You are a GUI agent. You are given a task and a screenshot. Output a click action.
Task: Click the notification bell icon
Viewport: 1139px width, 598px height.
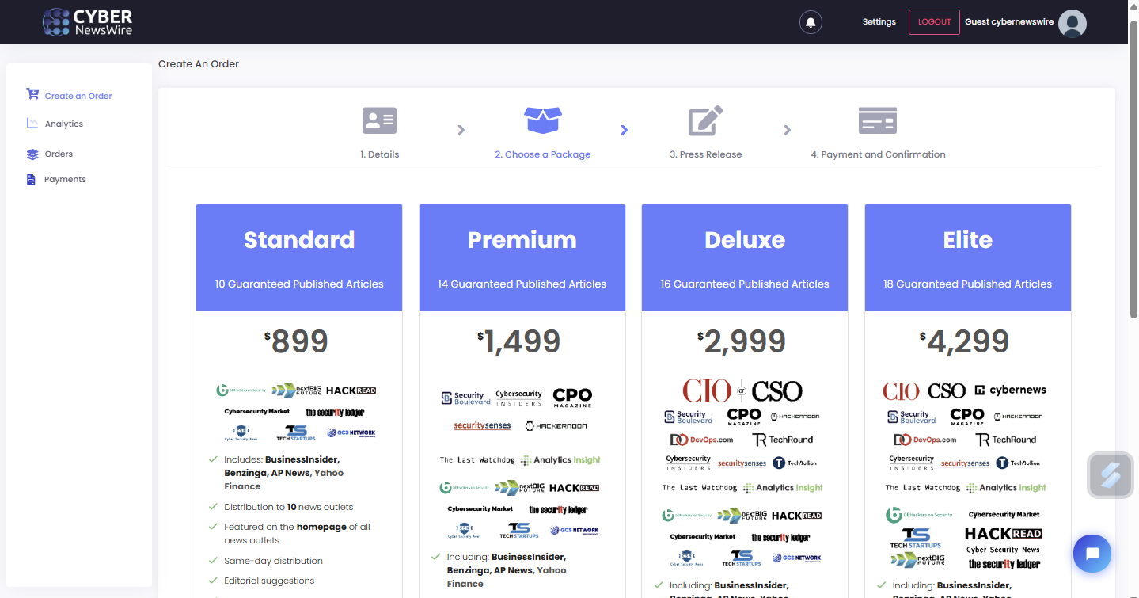tap(811, 22)
